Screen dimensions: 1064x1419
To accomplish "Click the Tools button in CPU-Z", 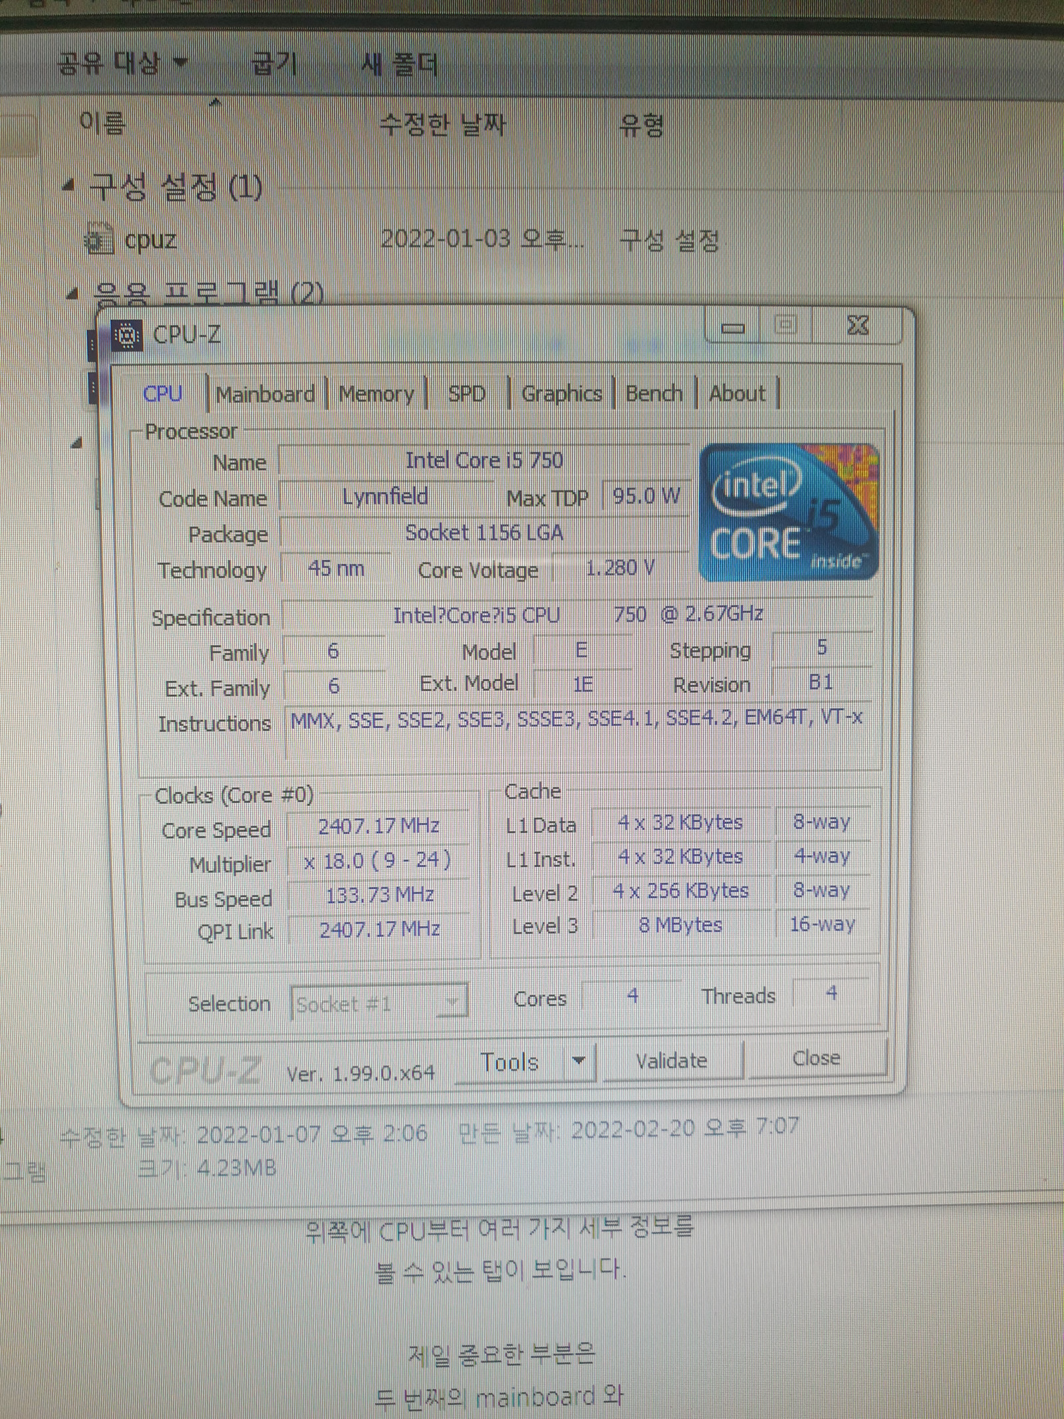I will (510, 1063).
